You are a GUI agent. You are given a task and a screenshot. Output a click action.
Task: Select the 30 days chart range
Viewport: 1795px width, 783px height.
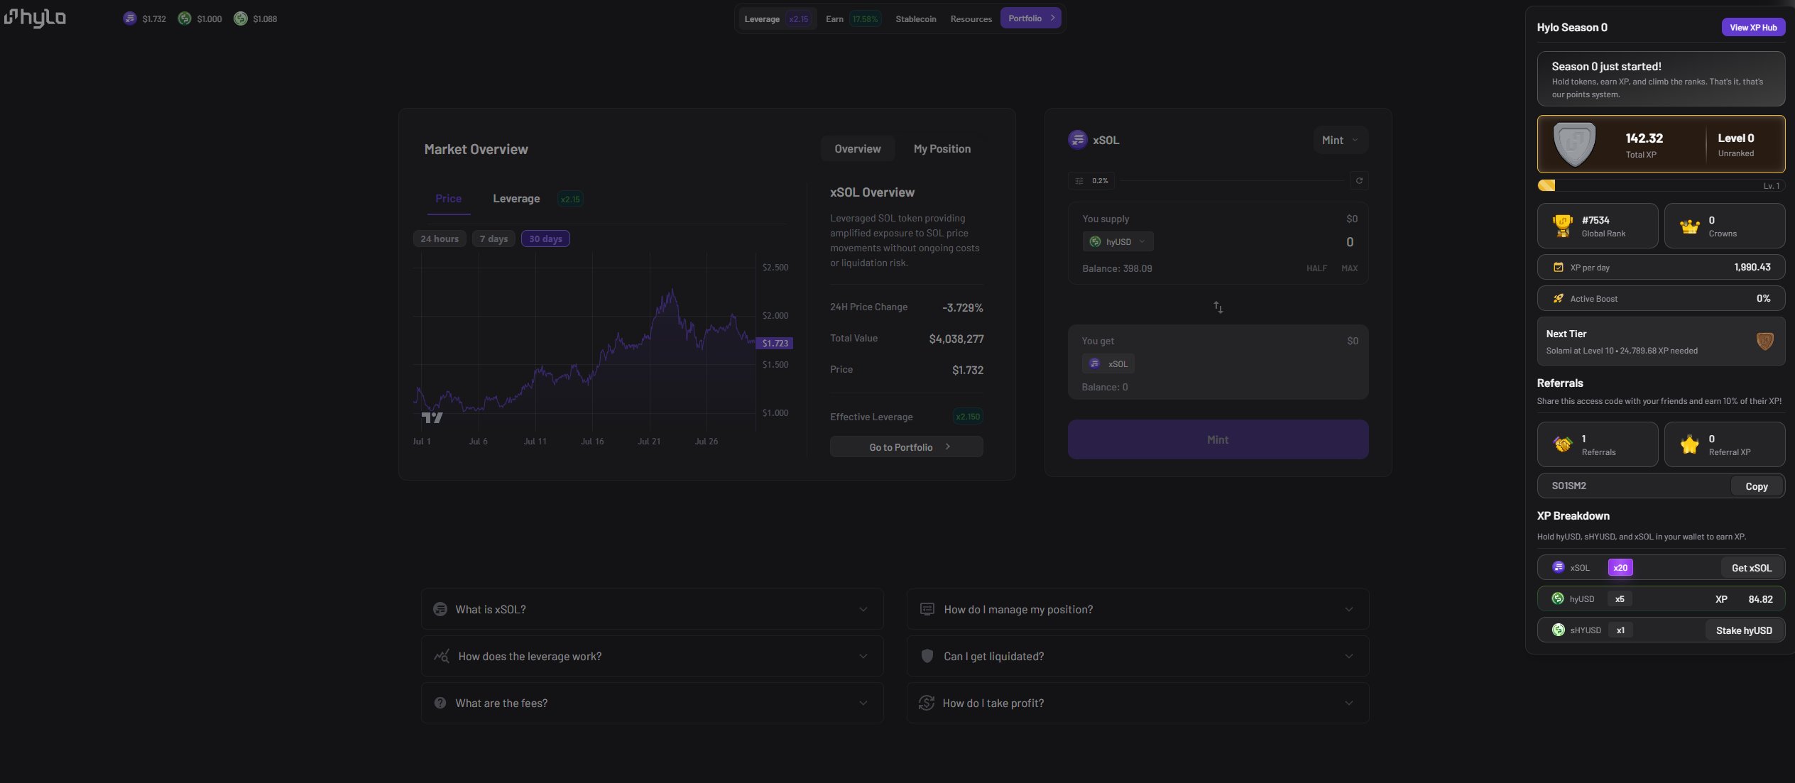545,239
